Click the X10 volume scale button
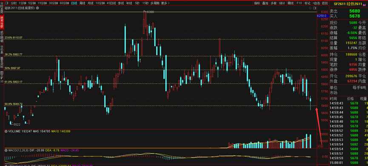 [x=320, y=146]
